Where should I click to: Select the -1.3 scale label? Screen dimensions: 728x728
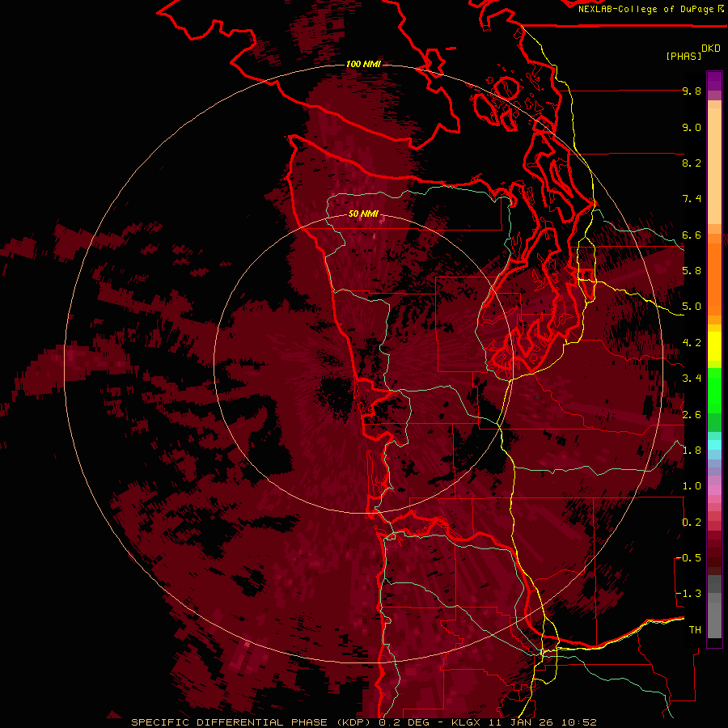(x=688, y=594)
